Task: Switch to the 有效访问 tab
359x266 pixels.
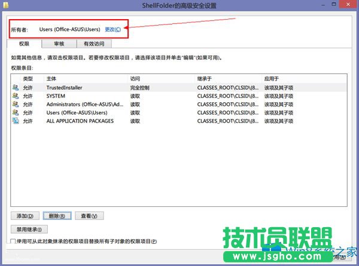Action: coord(93,44)
